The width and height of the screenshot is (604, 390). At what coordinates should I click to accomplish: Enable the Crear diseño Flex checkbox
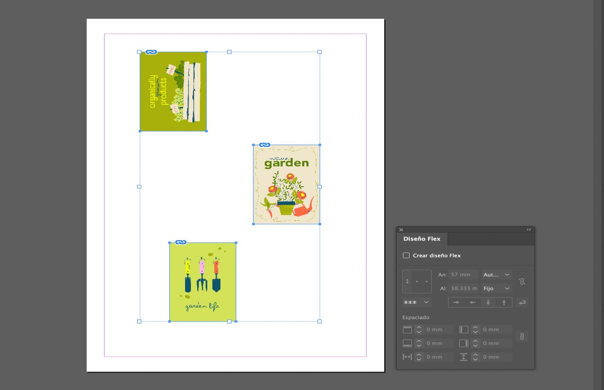pyautogui.click(x=406, y=256)
